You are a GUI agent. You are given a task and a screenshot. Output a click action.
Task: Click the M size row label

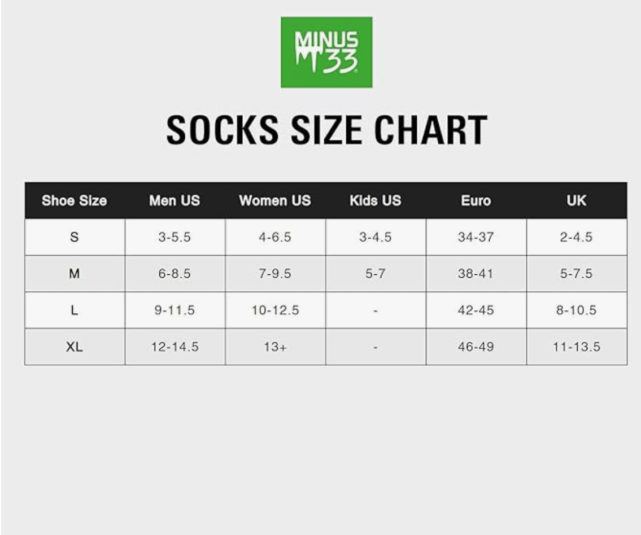75,274
